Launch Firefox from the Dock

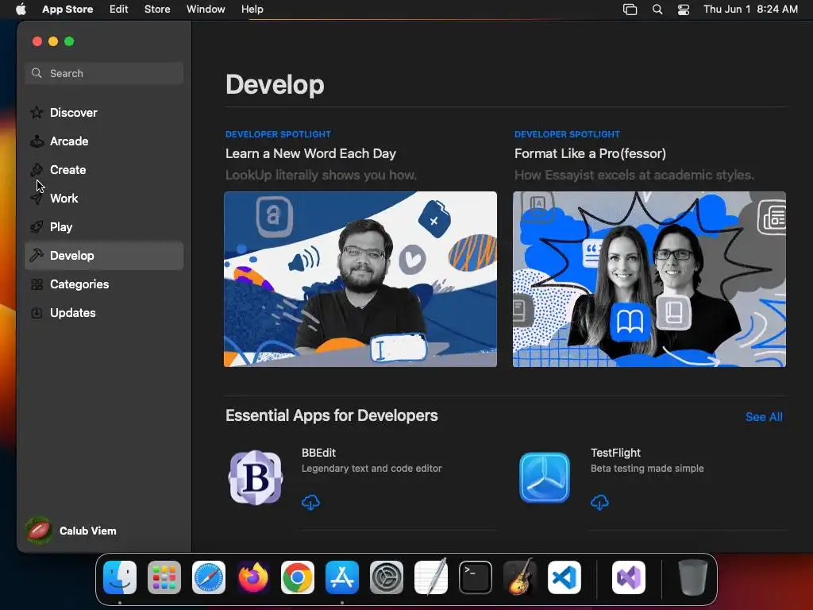click(253, 577)
